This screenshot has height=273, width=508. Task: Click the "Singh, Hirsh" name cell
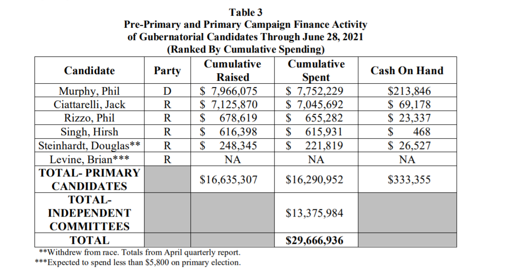click(x=89, y=132)
